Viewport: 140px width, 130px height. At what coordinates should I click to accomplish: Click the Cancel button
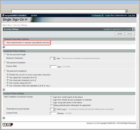[129, 34]
